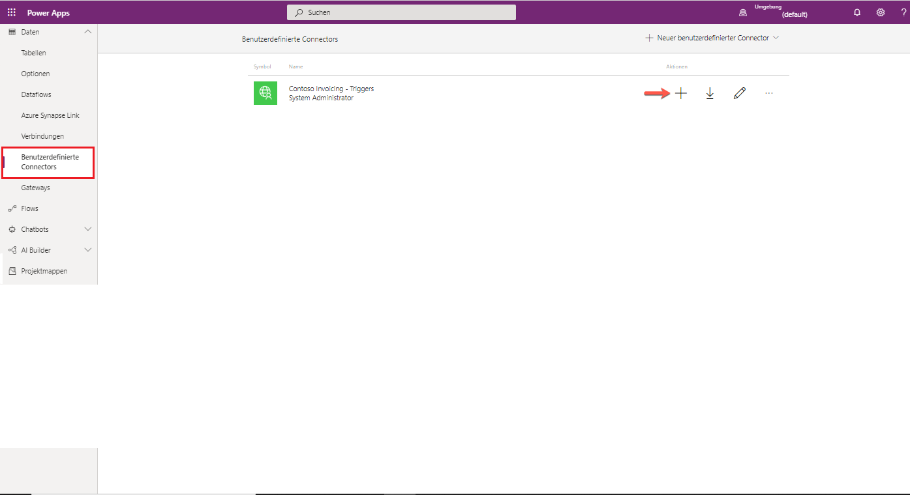Click the Benutzerdefinierte Connectors page heading
This screenshot has width=910, height=495.
point(290,39)
